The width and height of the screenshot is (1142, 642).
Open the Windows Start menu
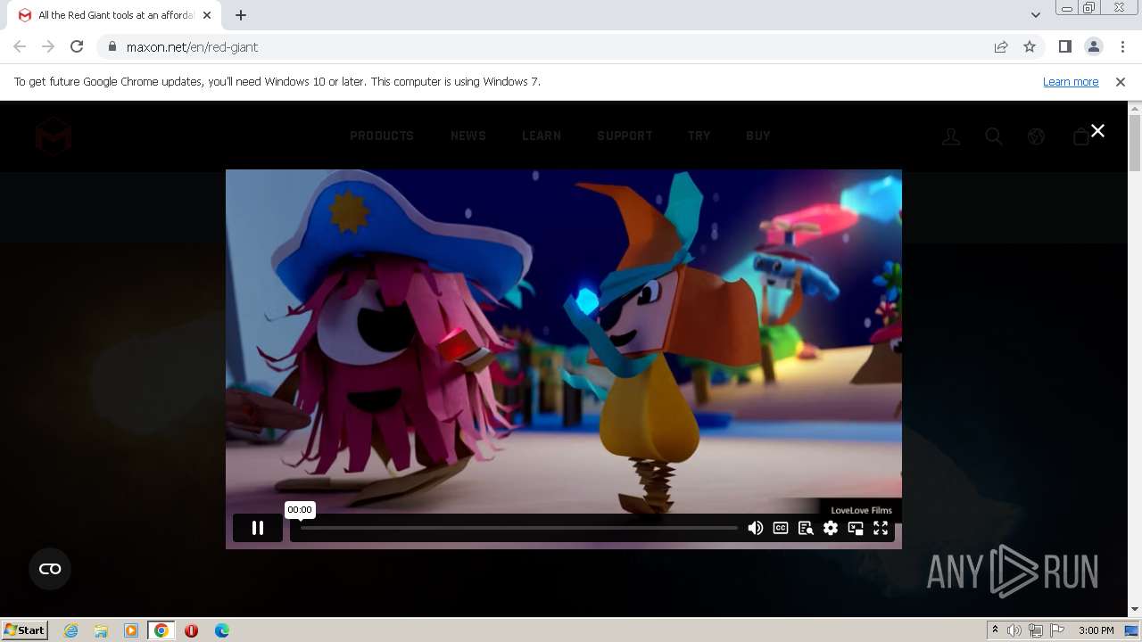(x=24, y=630)
